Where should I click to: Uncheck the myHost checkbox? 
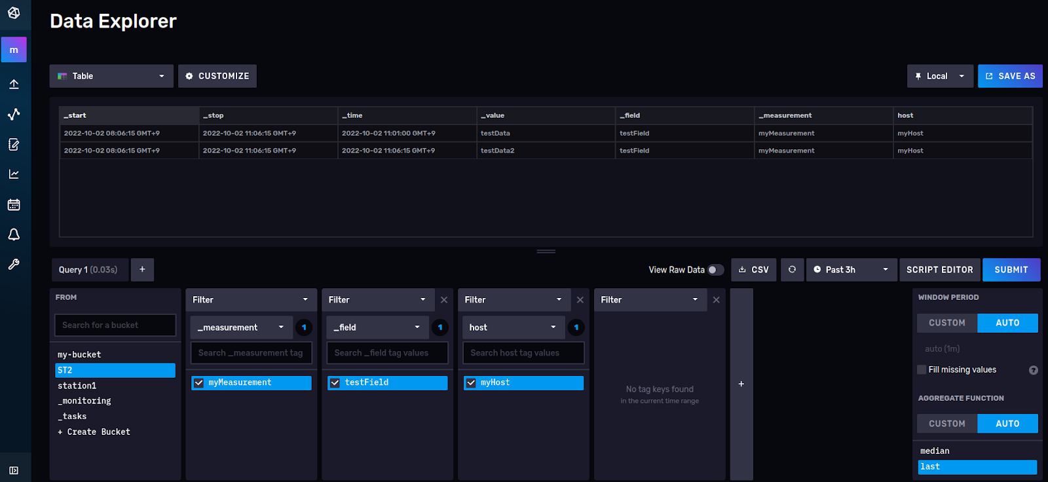471,383
